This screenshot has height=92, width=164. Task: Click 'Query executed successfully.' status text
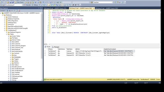[x=54, y=79]
